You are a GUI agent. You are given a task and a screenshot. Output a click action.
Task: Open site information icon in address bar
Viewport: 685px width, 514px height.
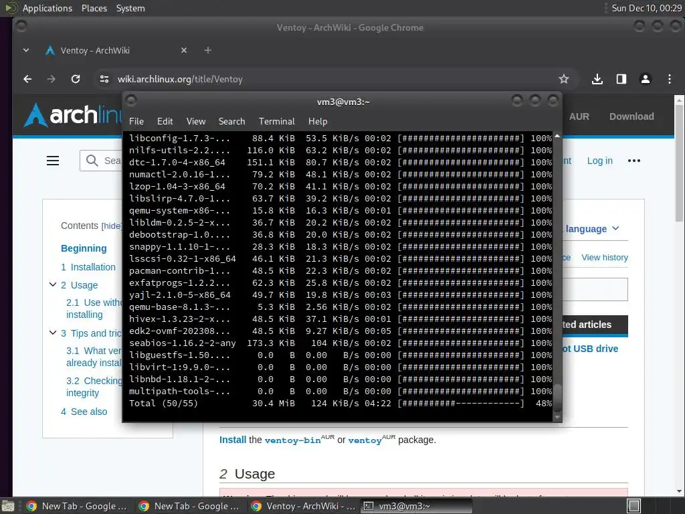point(104,79)
